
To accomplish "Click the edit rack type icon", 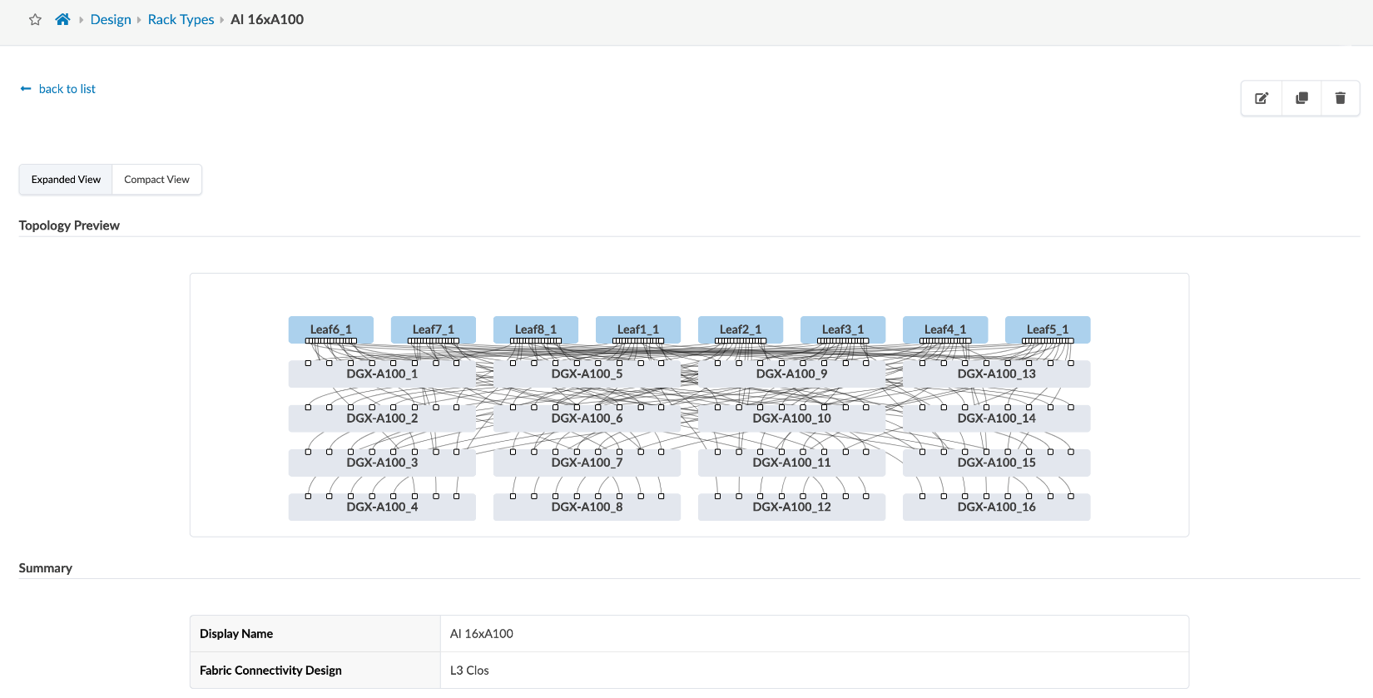I will click(1261, 98).
